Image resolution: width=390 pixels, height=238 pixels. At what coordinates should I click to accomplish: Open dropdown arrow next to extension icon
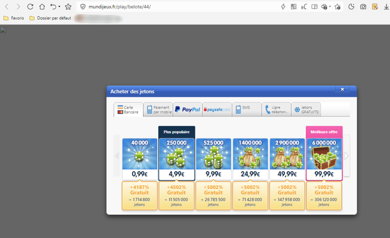[x=330, y=7]
